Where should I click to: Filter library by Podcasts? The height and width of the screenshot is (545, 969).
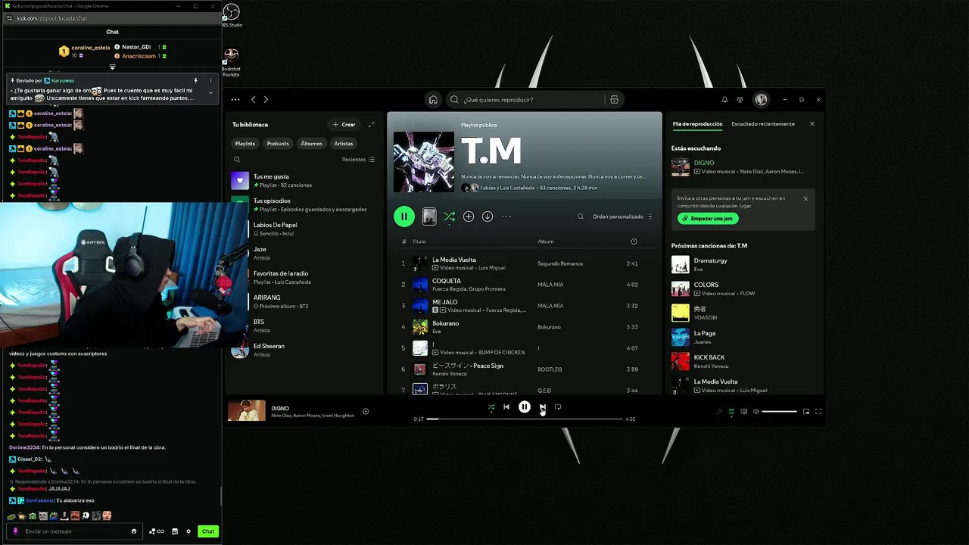pyautogui.click(x=278, y=143)
